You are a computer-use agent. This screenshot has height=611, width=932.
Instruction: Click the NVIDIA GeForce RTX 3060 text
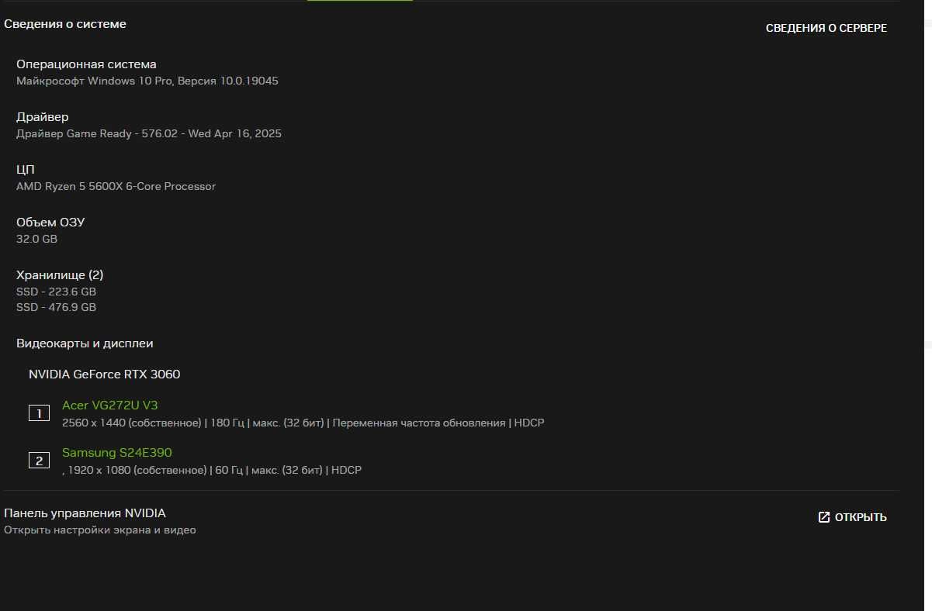click(x=105, y=375)
